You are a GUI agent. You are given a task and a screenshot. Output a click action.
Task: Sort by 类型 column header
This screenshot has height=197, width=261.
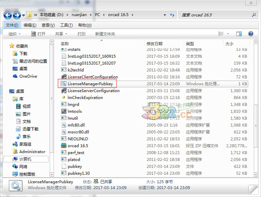(x=190, y=44)
